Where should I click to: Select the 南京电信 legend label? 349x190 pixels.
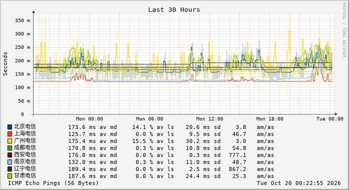point(25,161)
